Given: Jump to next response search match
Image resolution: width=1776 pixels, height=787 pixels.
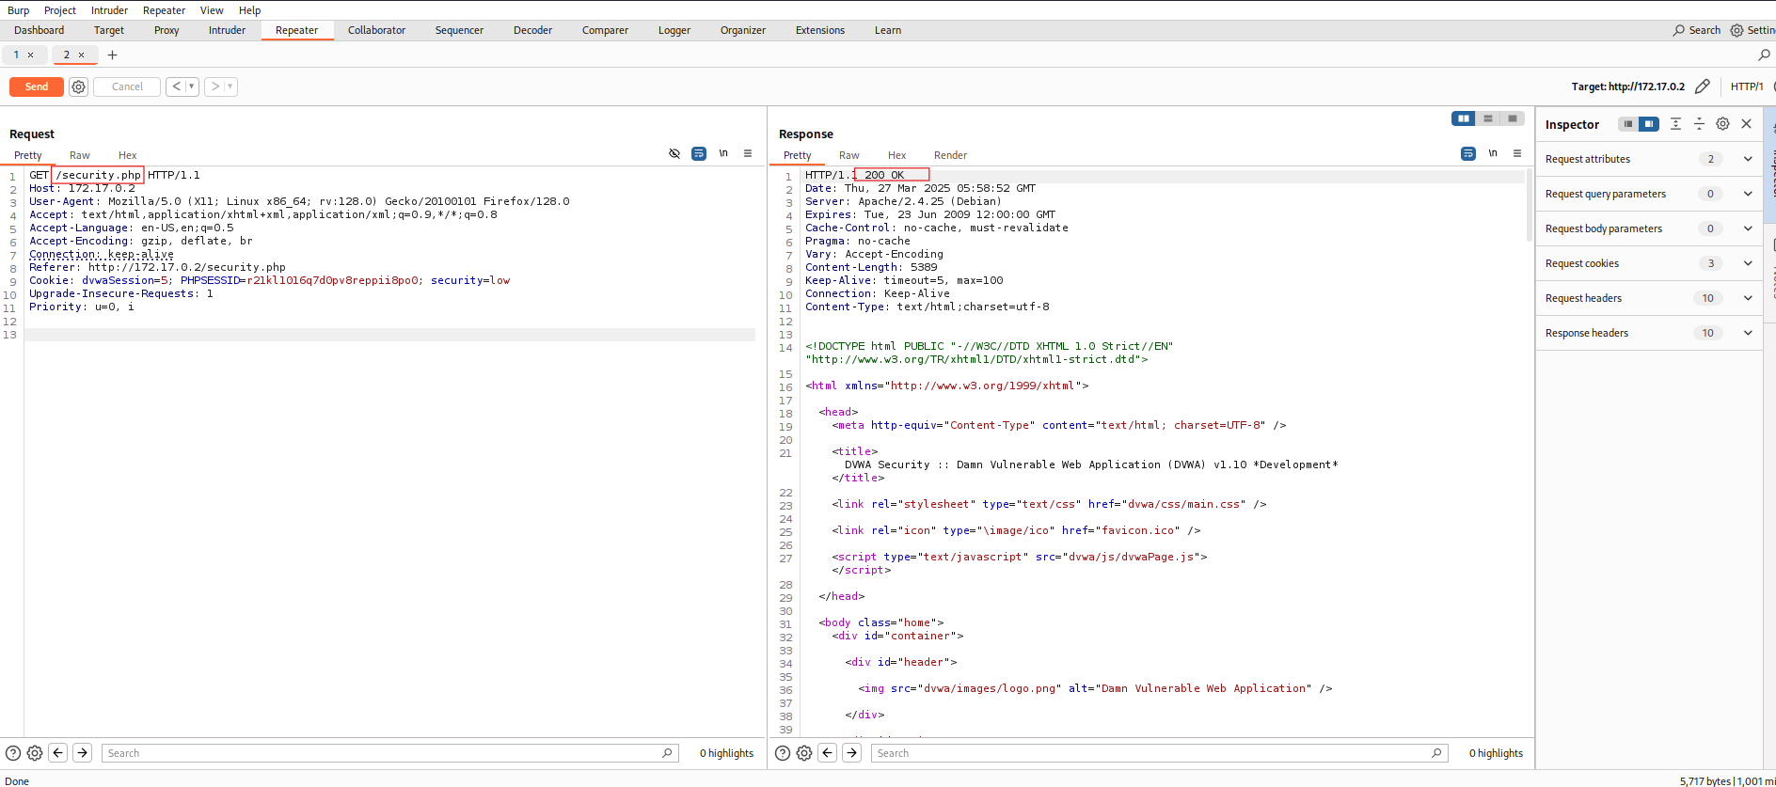Looking at the screenshot, I should [x=852, y=753].
